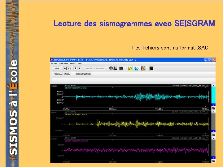
Task: Click the magenta SE:AIXF:NOEMAX:LHE trace label
Action: 77,141
